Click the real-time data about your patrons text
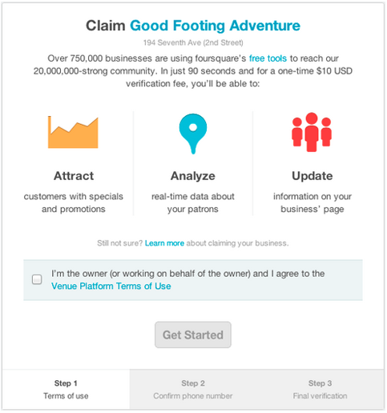This screenshot has width=387, height=413. pyautogui.click(x=193, y=202)
